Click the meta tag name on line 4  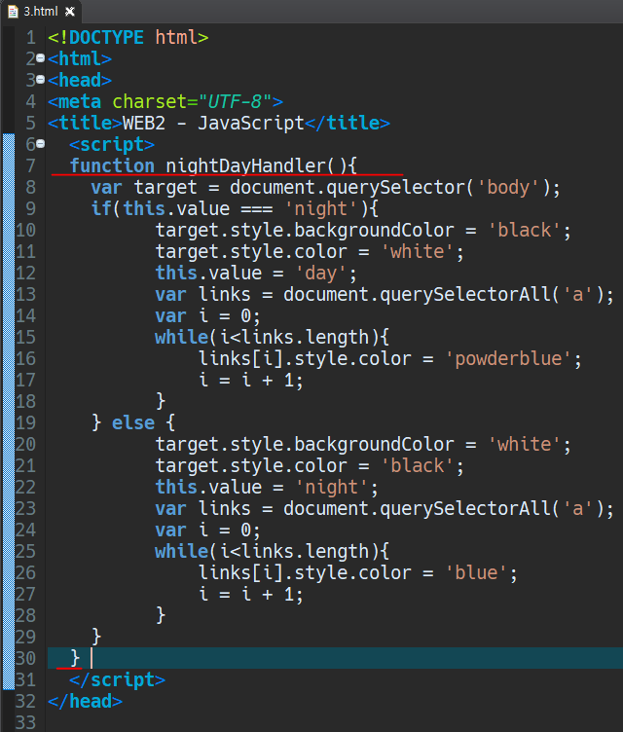[x=80, y=101]
